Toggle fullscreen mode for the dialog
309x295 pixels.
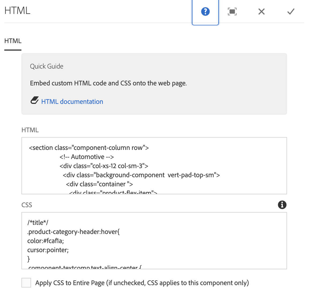[x=232, y=12]
